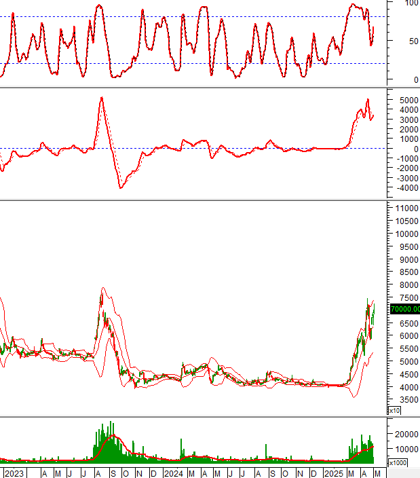
Task: Click the 9500 price axis value
Action: (x=408, y=246)
